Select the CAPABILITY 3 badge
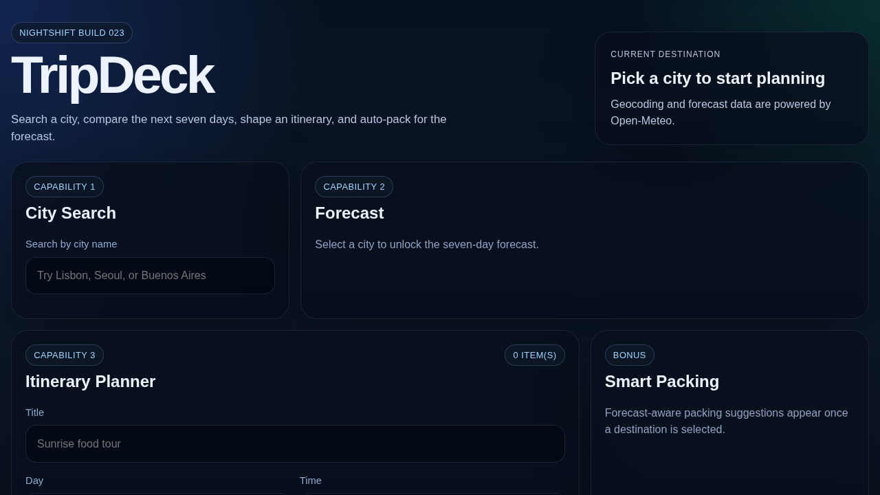The image size is (880, 495). (65, 355)
